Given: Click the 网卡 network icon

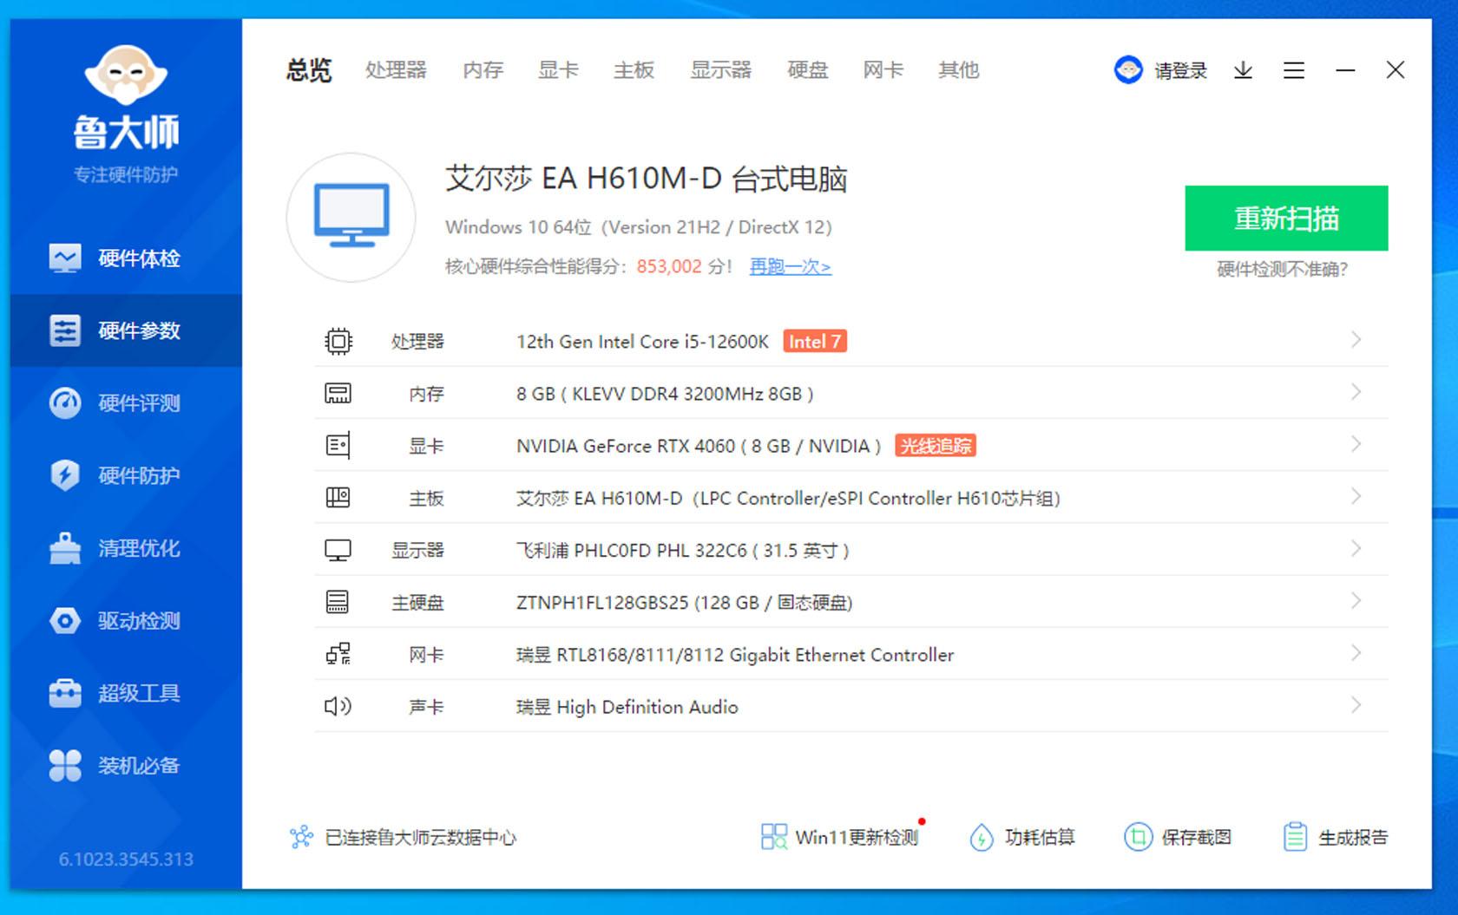Looking at the screenshot, I should click(338, 654).
